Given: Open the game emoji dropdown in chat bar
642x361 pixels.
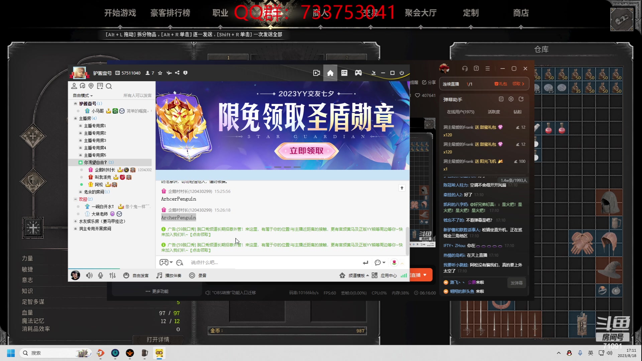Looking at the screenshot, I should click(166, 263).
